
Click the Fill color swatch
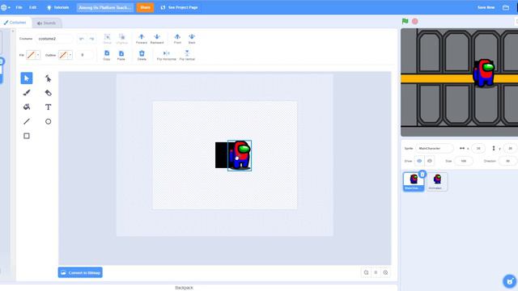31,55
